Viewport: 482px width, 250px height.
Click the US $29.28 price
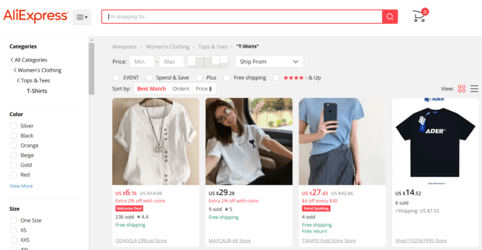[x=222, y=193]
